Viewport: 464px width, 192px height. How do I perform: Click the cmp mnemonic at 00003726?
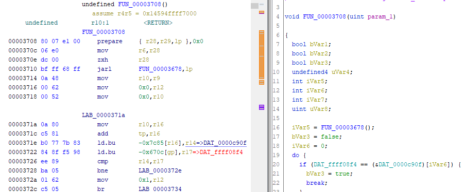pyautogui.click(x=102, y=161)
